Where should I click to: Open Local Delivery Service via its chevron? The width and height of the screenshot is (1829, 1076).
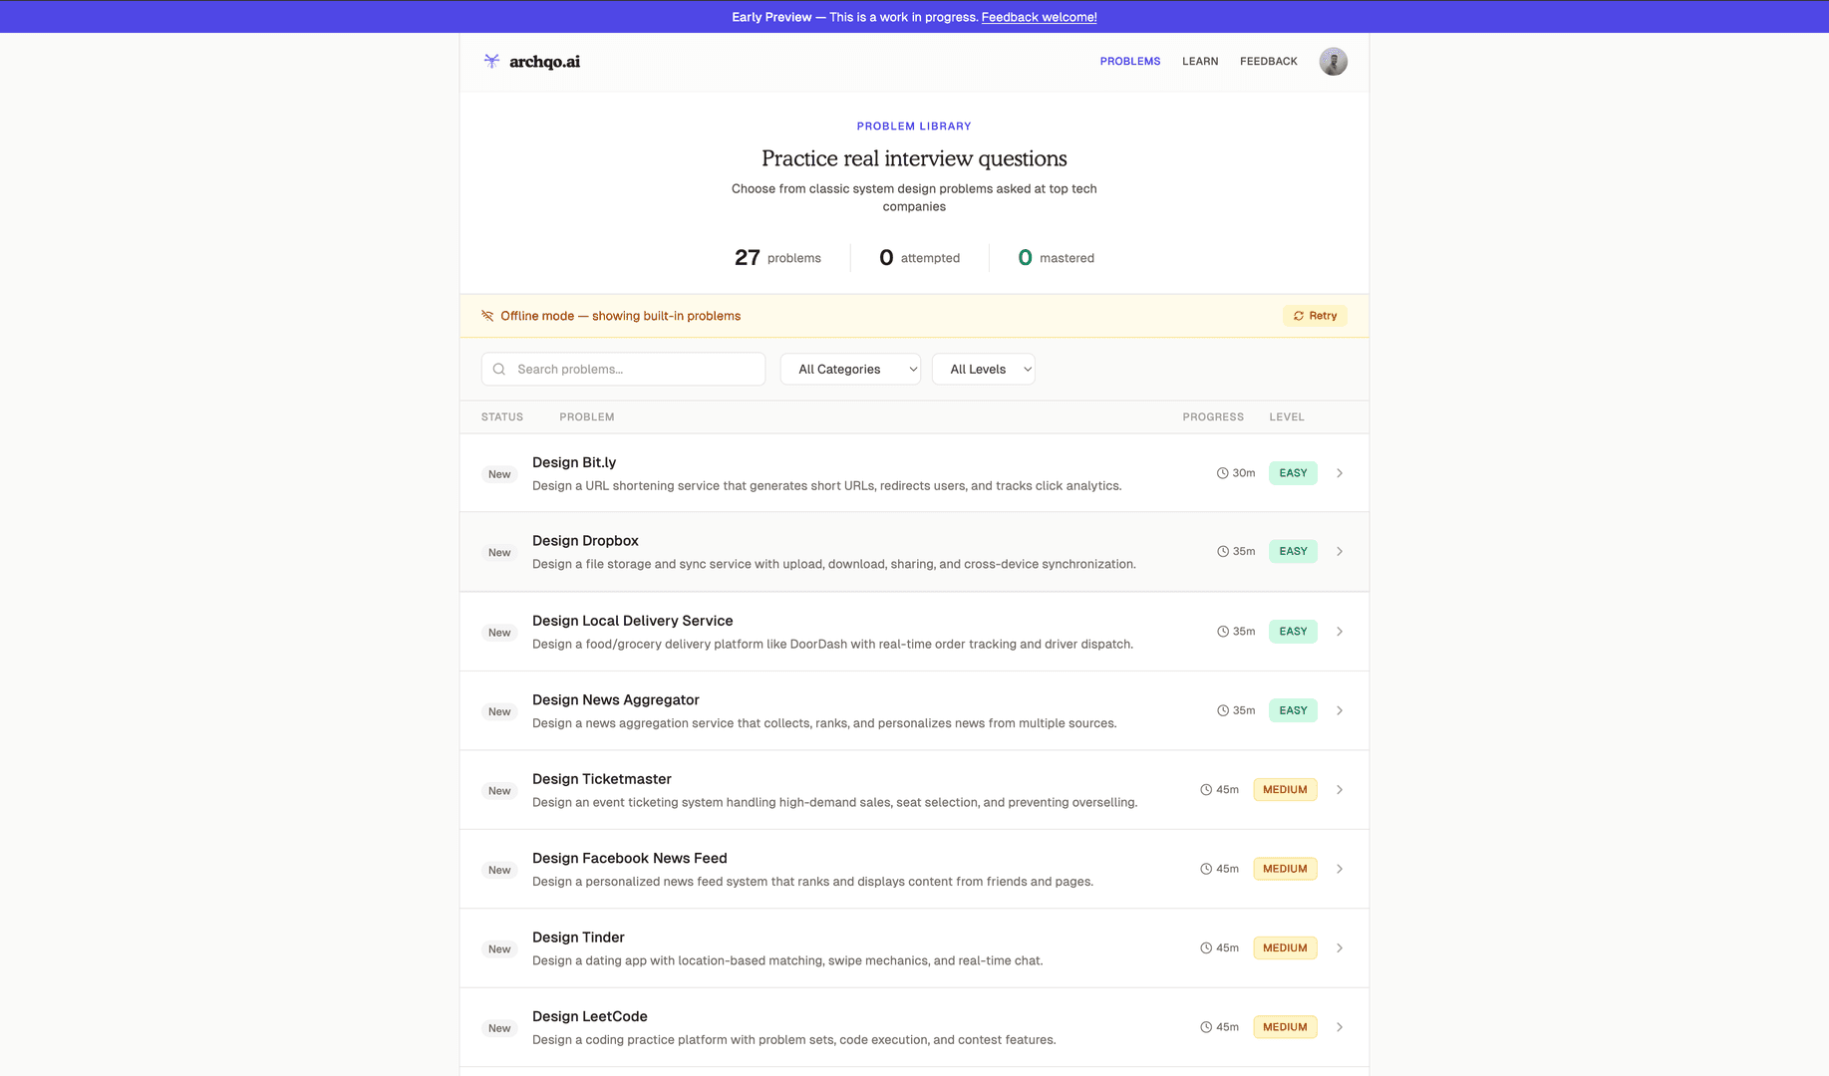1340,632
